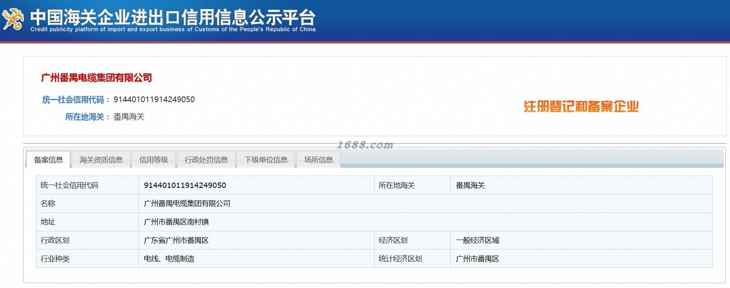Click 广州市番禺区 in the 统计经济区划 row
The image size is (730, 288).
[477, 259]
